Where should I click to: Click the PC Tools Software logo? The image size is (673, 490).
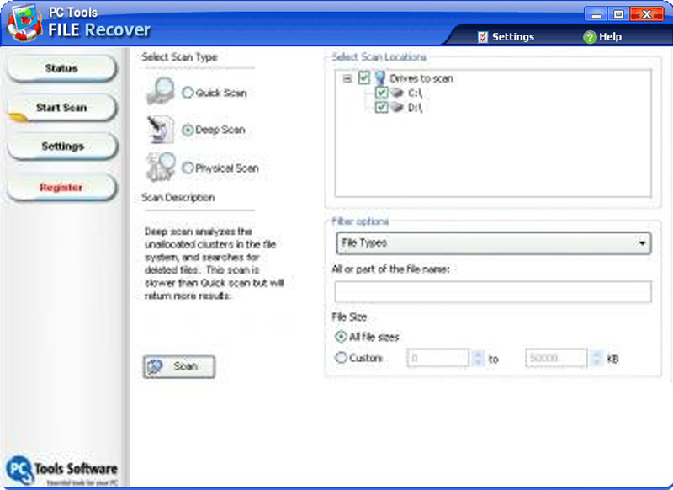[61, 470]
